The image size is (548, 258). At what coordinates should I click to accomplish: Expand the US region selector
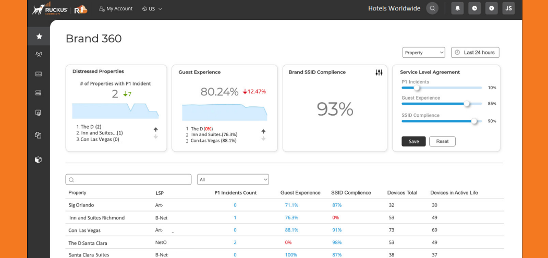[152, 9]
